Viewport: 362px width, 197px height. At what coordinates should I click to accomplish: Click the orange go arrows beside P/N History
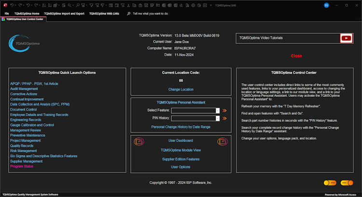[224, 118]
